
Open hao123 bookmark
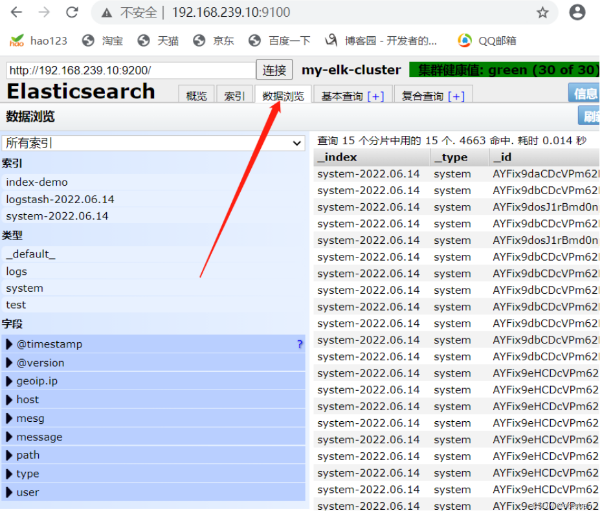pos(38,41)
